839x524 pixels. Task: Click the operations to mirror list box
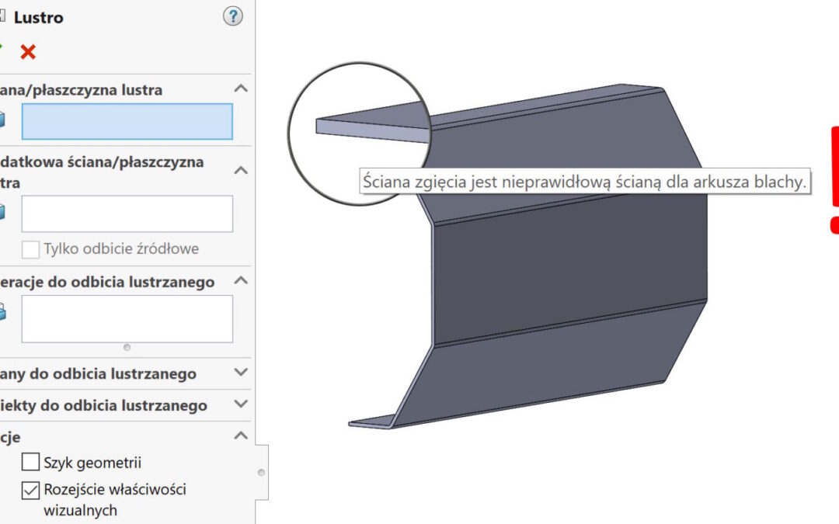click(127, 318)
